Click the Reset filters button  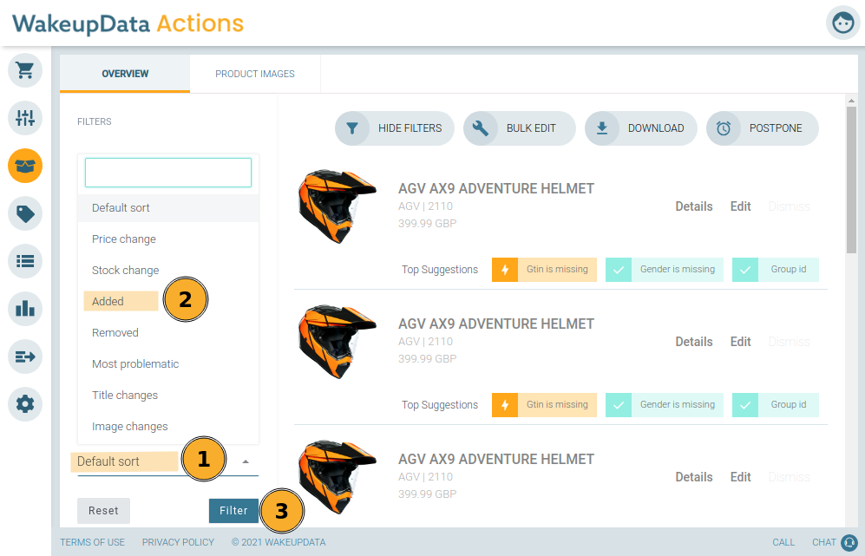[x=104, y=511]
